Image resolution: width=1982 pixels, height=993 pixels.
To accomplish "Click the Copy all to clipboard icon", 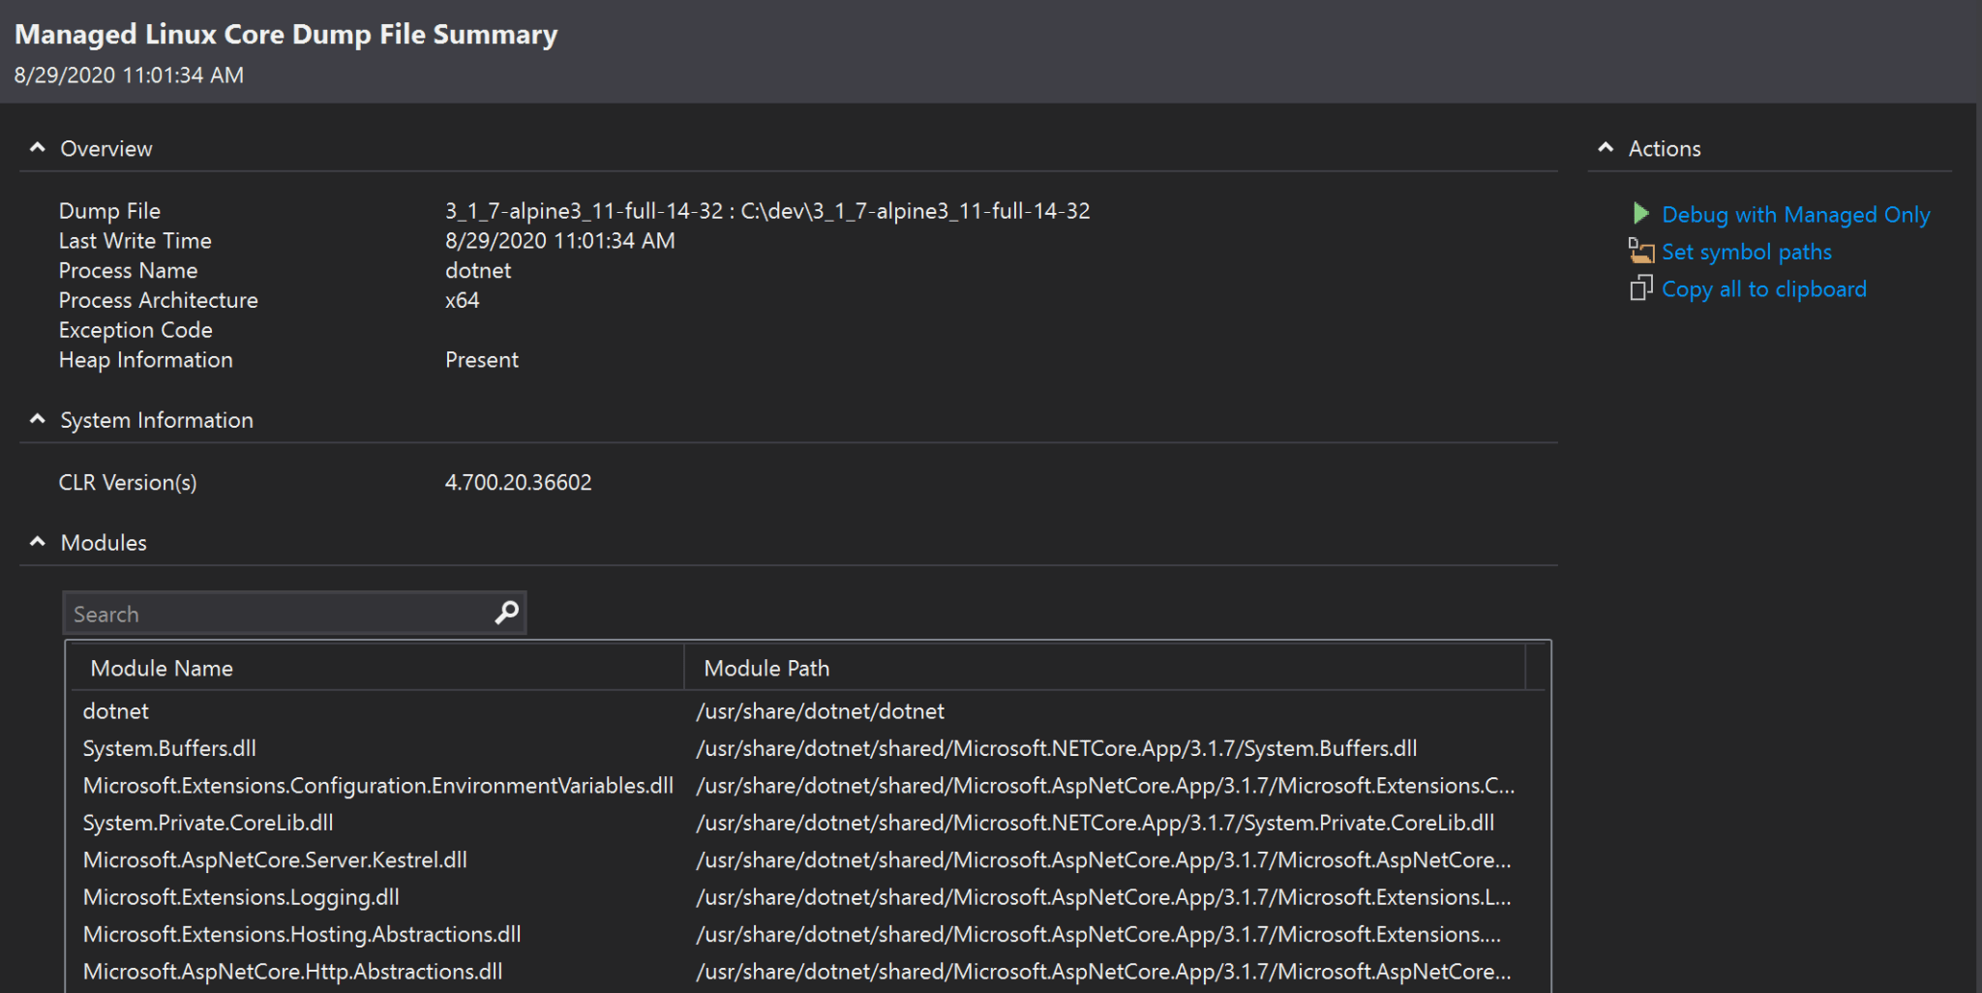I will [1641, 288].
